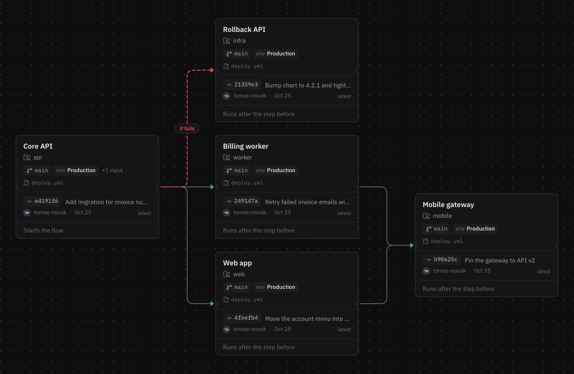Open commit 249147a in Billing worker
This screenshot has width=574, height=374.
(242, 201)
